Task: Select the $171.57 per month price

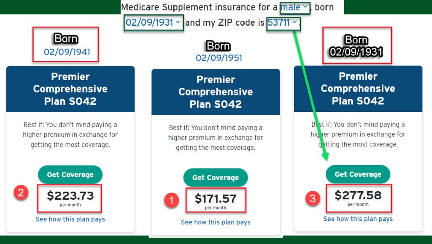Action: coord(216,200)
